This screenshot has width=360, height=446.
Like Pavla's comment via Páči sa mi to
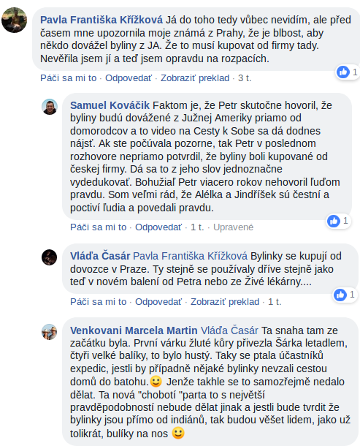pyautogui.click(x=68, y=78)
